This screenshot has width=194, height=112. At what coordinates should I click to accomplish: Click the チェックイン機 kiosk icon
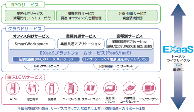pyautogui.click(x=71, y=88)
